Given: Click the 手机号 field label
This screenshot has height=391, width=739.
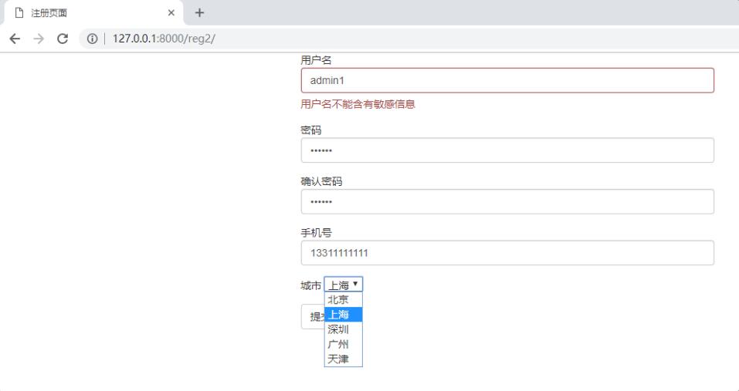Looking at the screenshot, I should [317, 232].
